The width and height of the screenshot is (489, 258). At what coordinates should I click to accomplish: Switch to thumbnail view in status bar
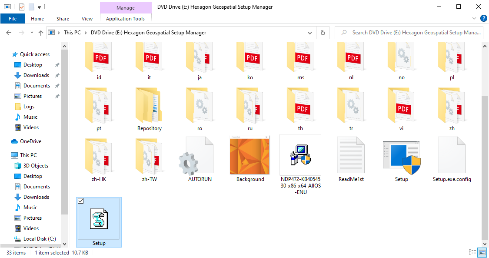[482, 252]
